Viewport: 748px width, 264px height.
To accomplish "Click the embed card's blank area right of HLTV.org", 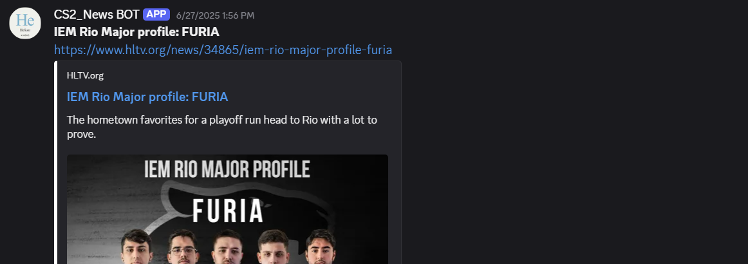I will pos(257,75).
